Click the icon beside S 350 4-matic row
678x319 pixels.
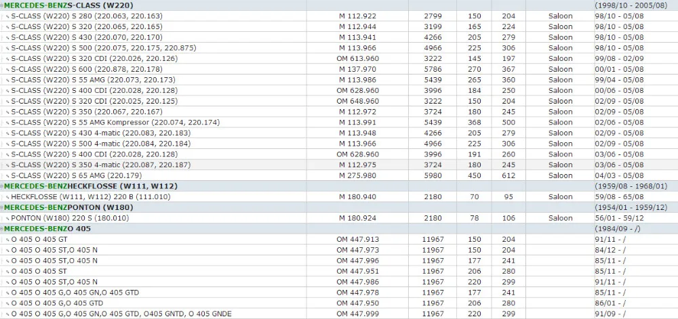click(7, 165)
